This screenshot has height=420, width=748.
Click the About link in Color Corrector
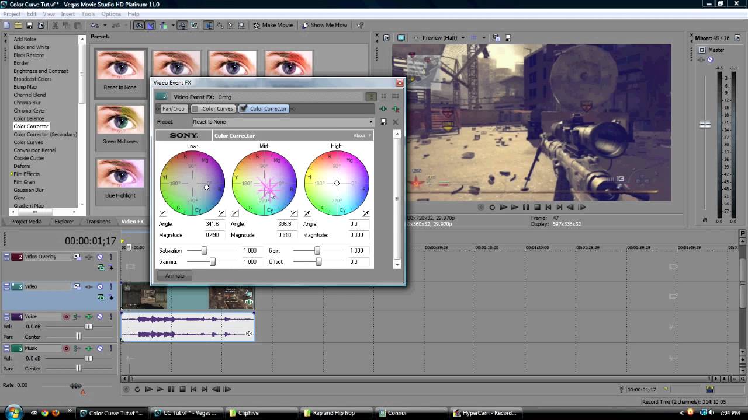coord(359,136)
